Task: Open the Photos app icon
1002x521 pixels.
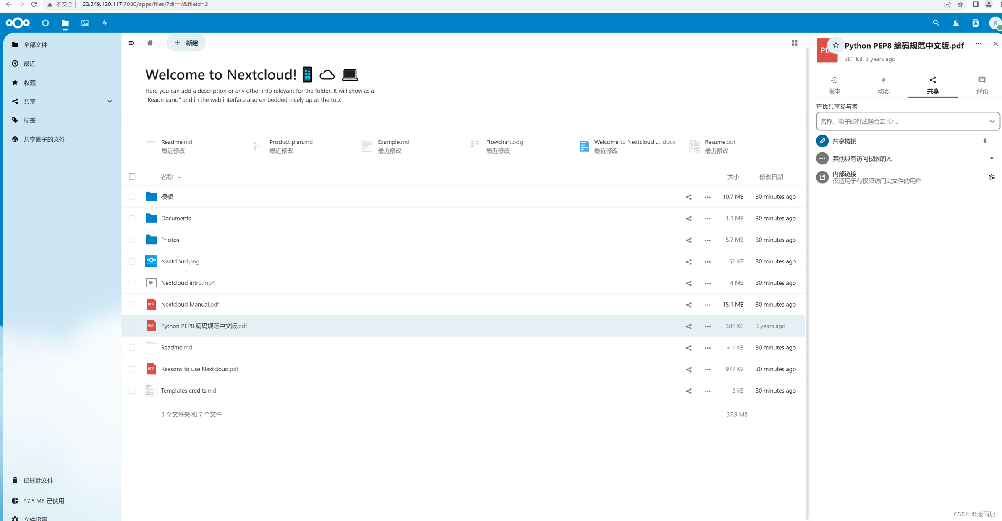Action: [x=85, y=23]
